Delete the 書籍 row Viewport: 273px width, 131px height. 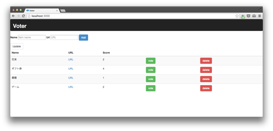(x=206, y=79)
